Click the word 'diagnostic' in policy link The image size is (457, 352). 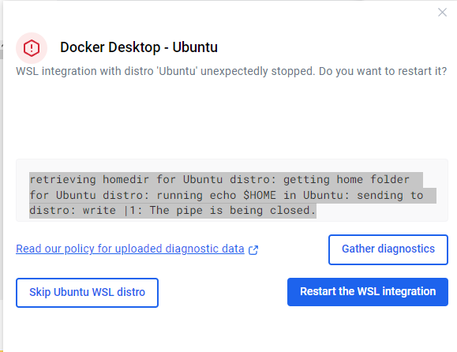[192, 249]
